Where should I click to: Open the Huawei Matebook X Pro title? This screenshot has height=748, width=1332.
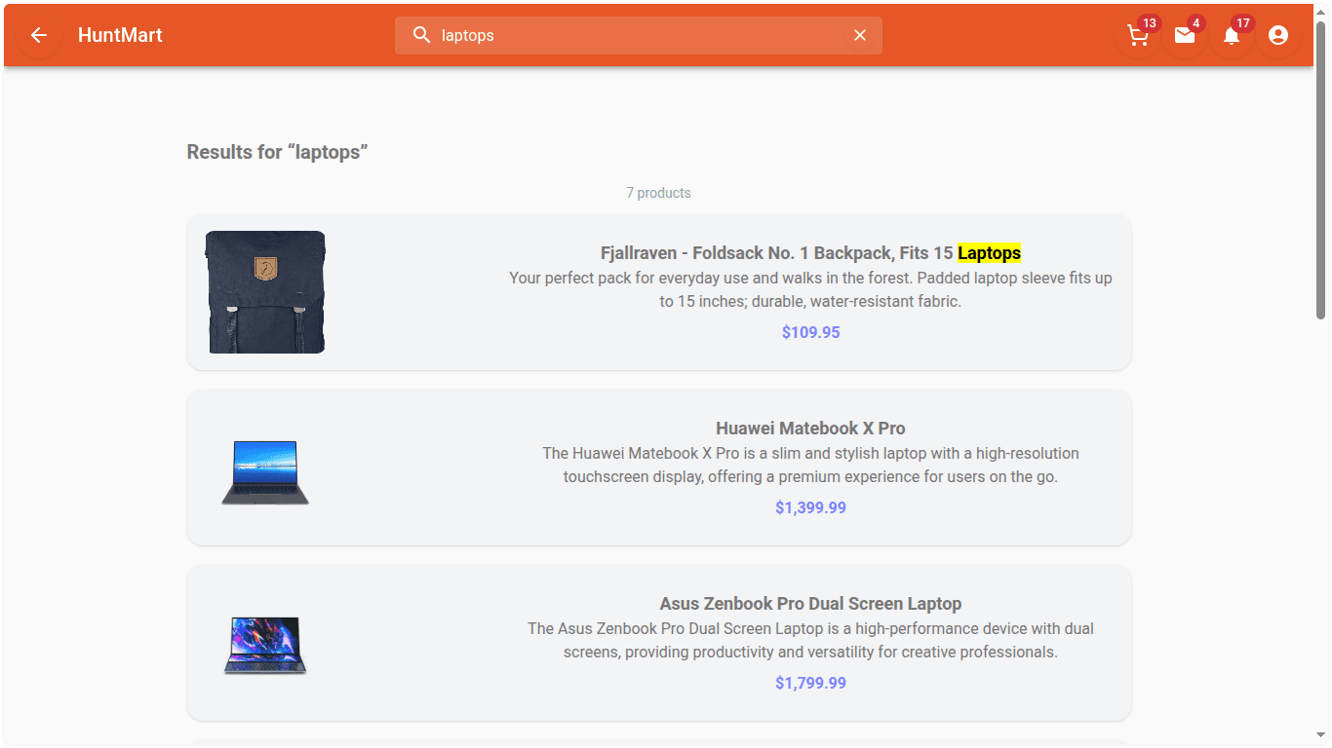(x=810, y=429)
